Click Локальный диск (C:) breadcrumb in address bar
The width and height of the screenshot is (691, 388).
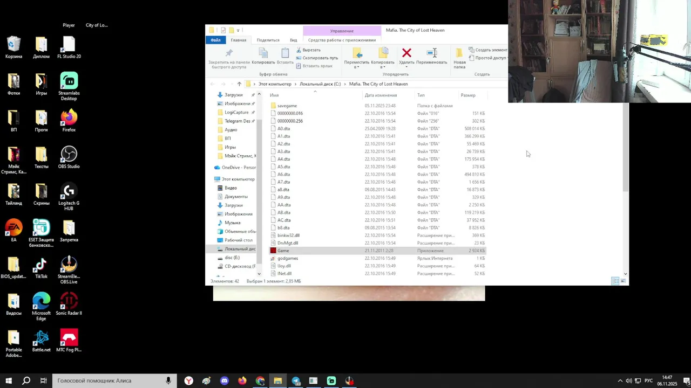click(320, 84)
